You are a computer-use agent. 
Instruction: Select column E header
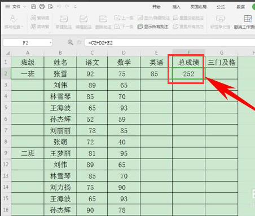[x=156, y=53]
